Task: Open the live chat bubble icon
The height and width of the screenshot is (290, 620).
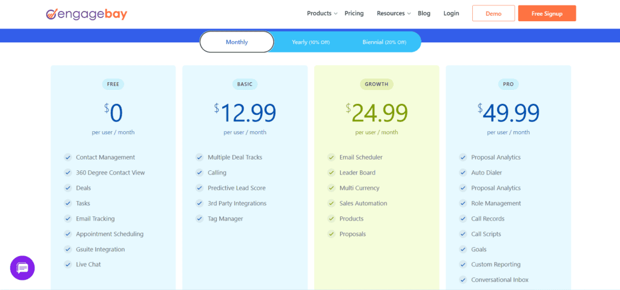Action: pos(22,268)
